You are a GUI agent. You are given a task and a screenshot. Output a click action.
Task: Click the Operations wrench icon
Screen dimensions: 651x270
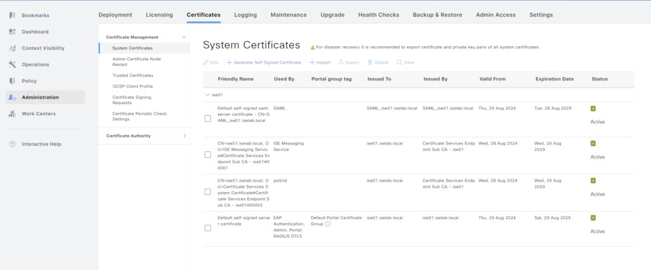13,65
